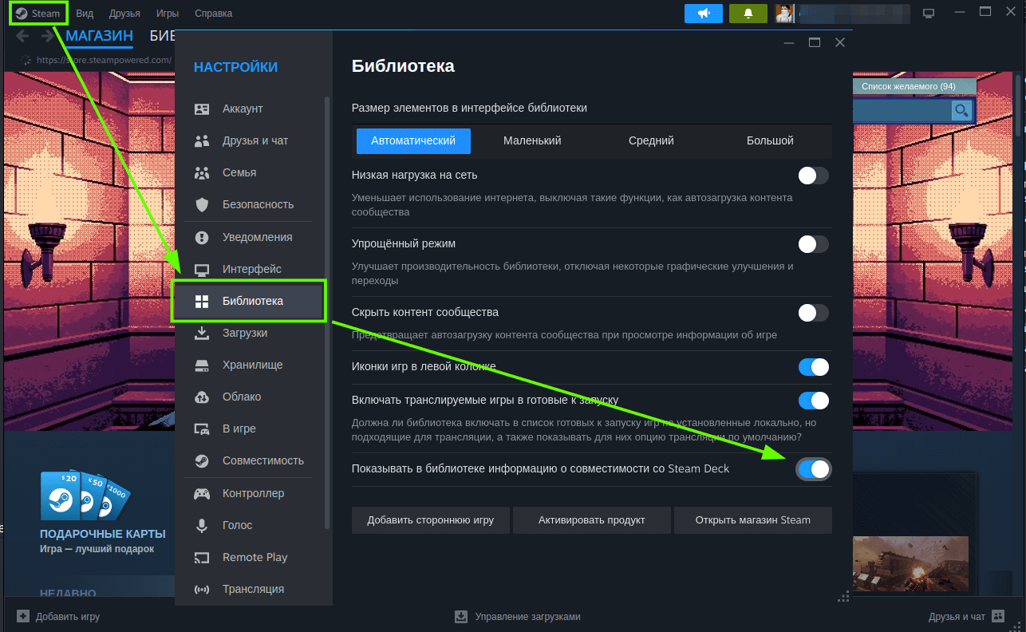1026x632 pixels.
Task: Toggle Скрыть контент сообщества switch
Action: (814, 313)
